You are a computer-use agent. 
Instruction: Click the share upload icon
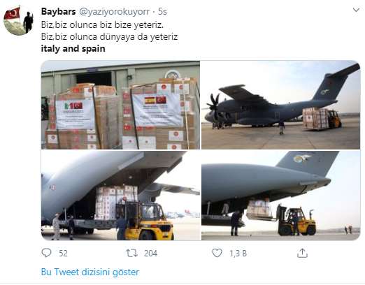302,253
